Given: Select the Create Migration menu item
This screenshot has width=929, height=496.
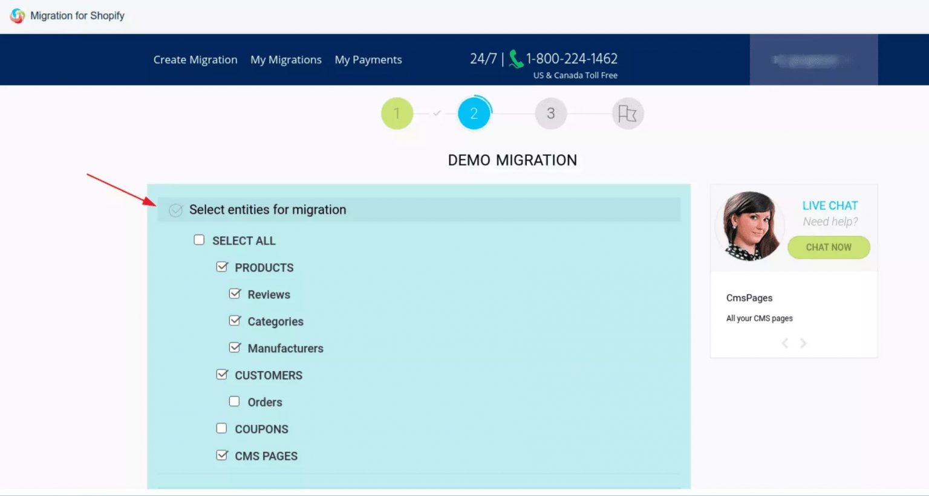Looking at the screenshot, I should (195, 59).
